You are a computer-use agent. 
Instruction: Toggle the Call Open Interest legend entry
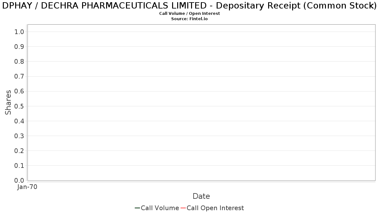212,208
